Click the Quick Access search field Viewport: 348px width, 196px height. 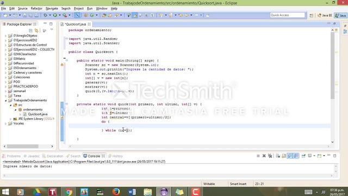[288, 15]
